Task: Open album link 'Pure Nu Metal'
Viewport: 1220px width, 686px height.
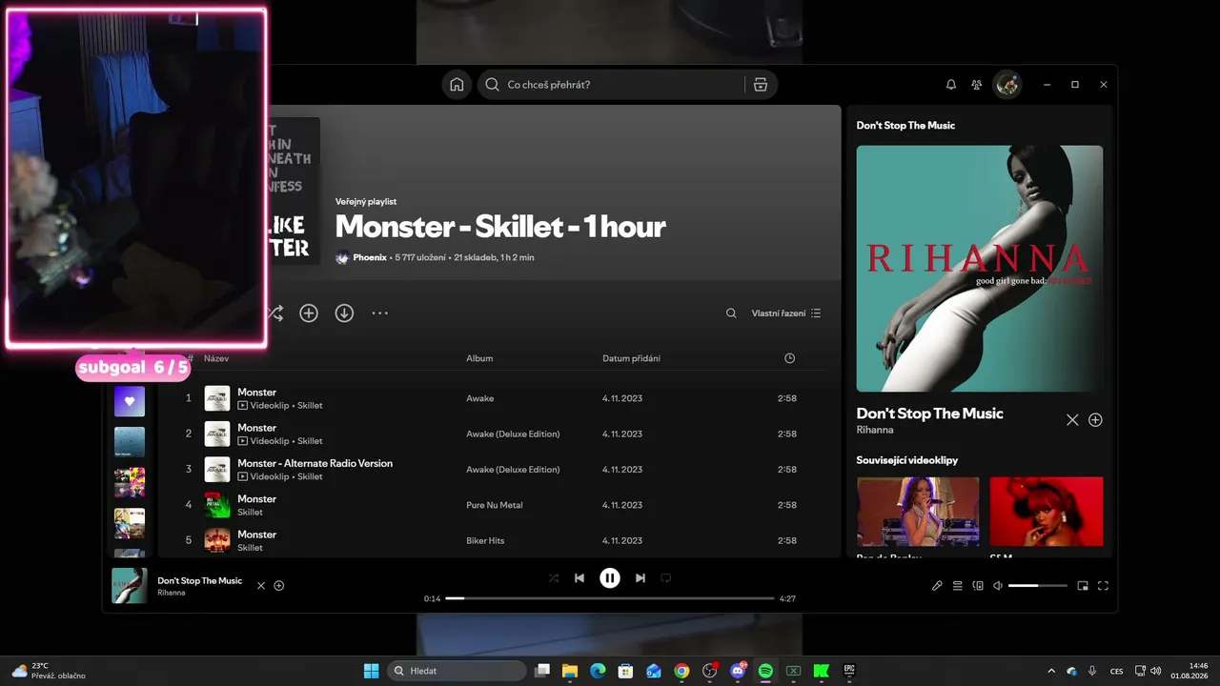Action: (x=495, y=505)
